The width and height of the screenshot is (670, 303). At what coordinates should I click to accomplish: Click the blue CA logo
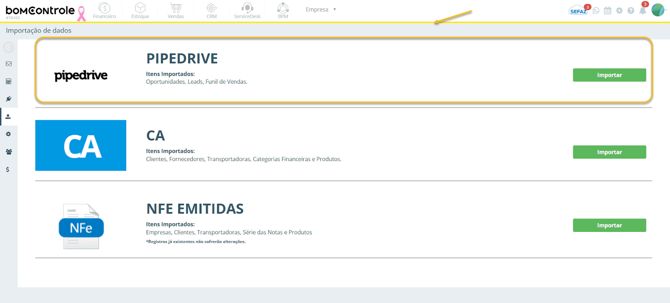pos(80,145)
